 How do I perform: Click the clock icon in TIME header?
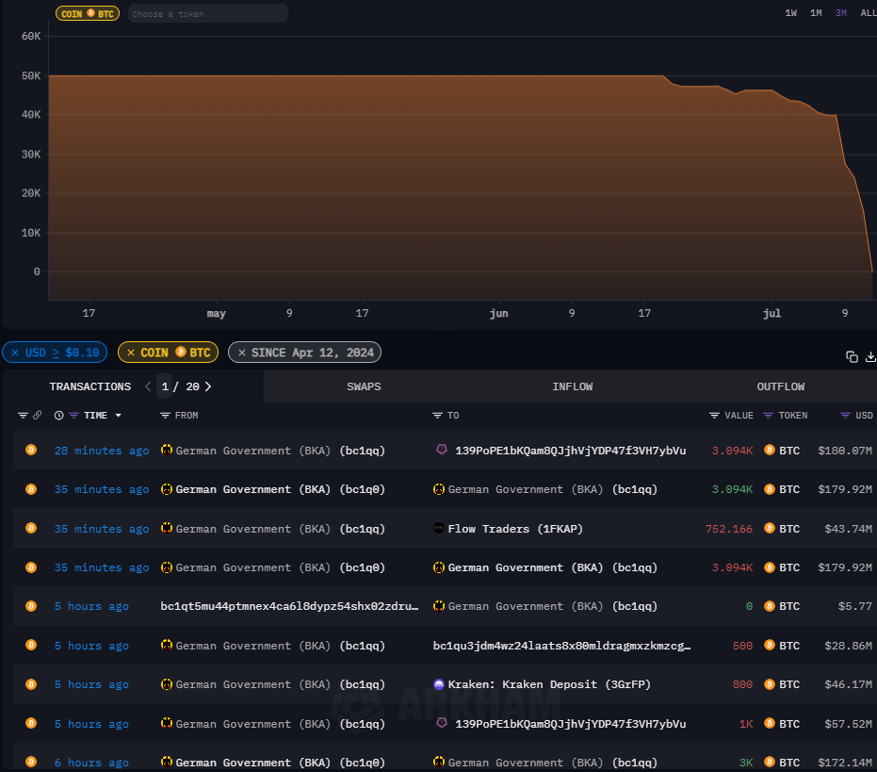click(58, 416)
